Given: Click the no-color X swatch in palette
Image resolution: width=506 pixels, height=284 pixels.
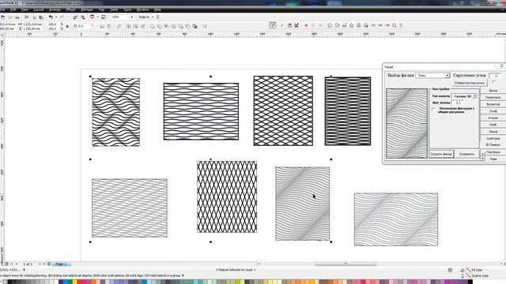Looking at the screenshot, I should point(5,282).
